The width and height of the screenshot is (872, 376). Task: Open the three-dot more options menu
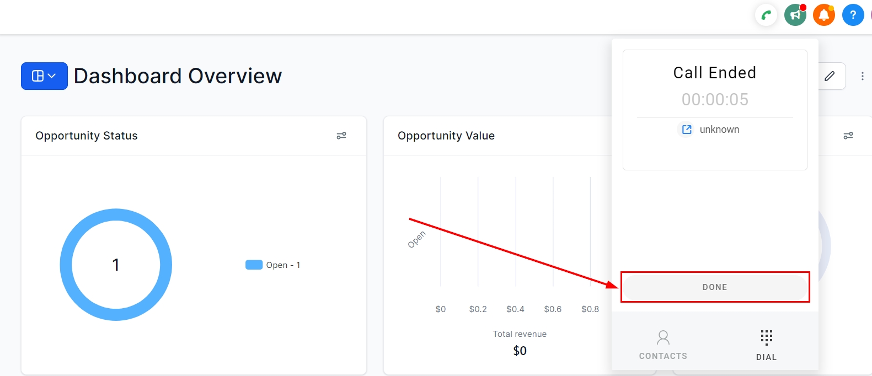863,76
